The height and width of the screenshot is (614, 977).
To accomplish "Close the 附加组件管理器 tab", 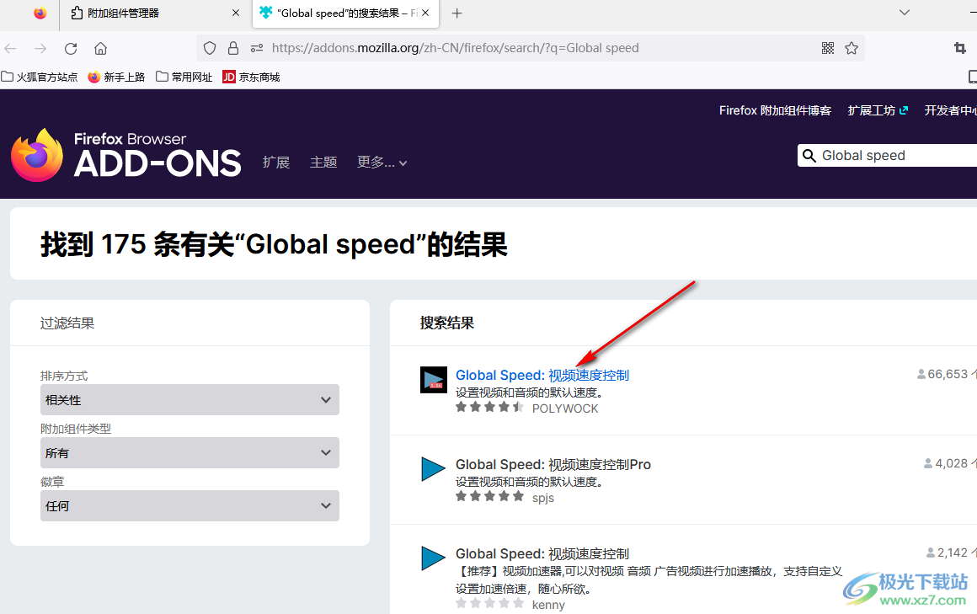I will [236, 13].
